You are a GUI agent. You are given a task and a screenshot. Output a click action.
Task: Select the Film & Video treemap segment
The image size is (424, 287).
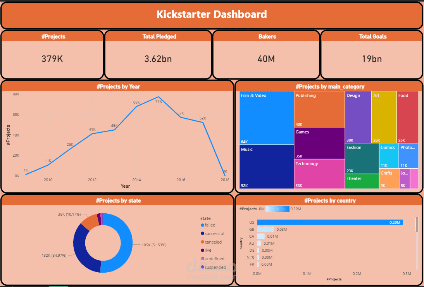pos(266,116)
